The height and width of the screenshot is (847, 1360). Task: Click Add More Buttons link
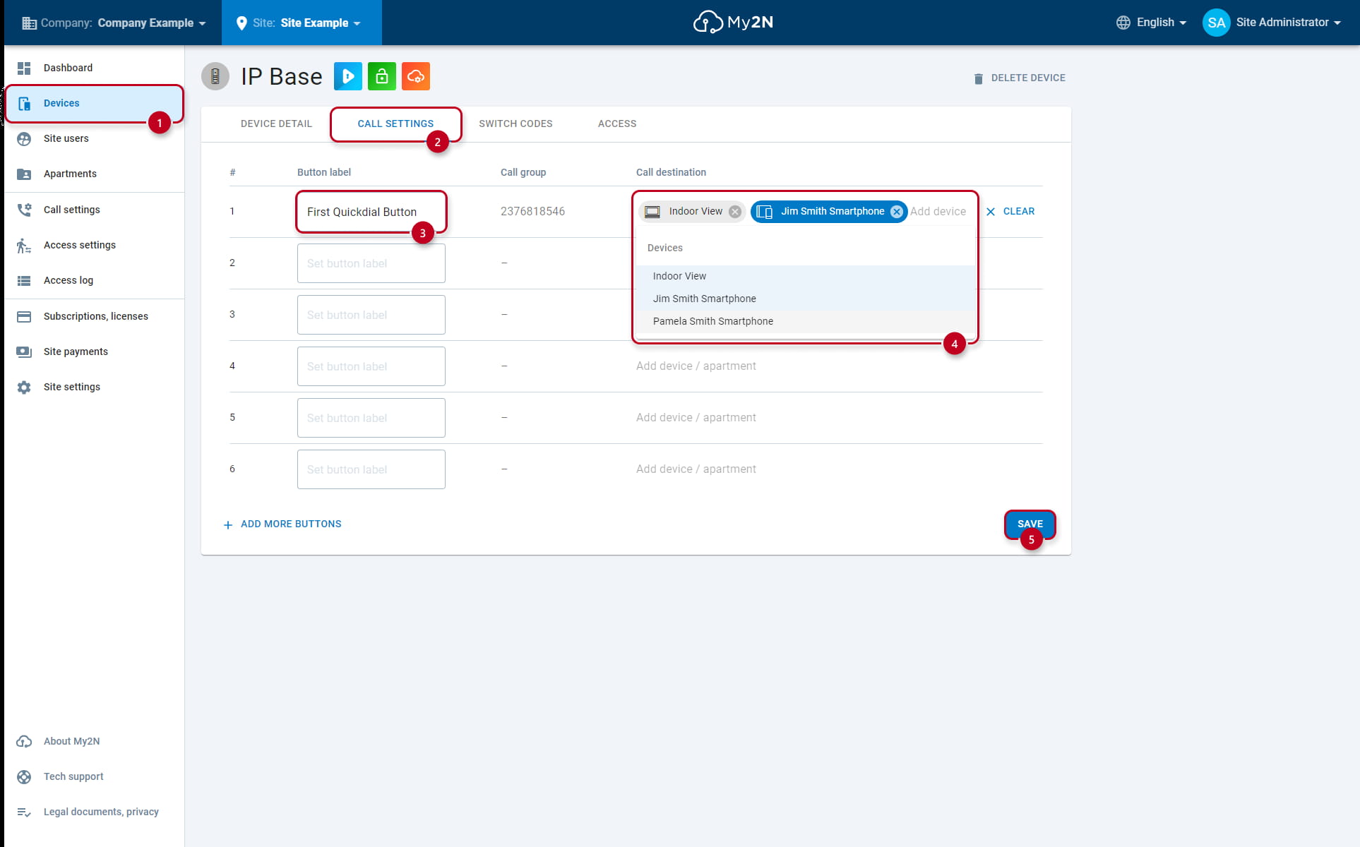tap(282, 524)
